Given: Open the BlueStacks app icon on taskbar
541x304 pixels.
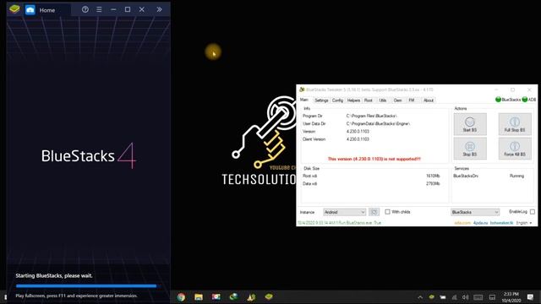Looking at the screenshot, I should coord(269,296).
